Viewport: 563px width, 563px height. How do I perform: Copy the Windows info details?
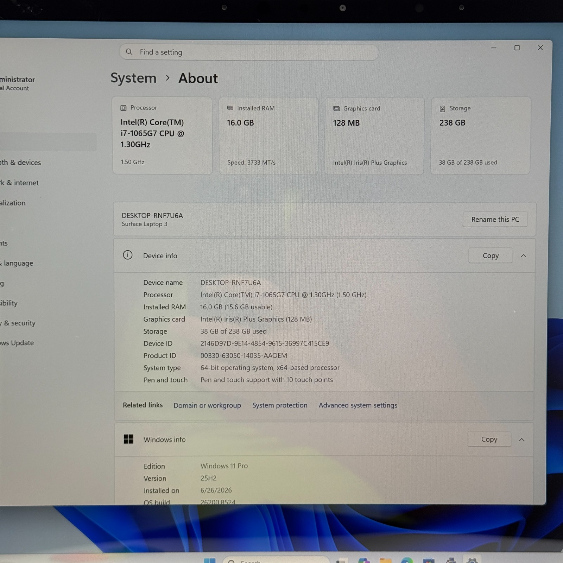click(x=489, y=439)
